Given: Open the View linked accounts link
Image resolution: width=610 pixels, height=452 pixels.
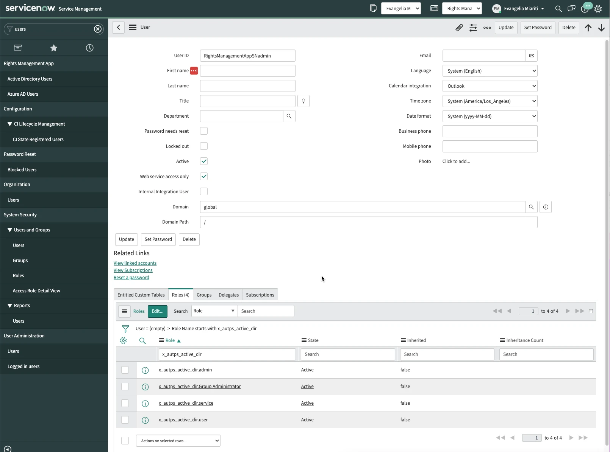Looking at the screenshot, I should 135,263.
